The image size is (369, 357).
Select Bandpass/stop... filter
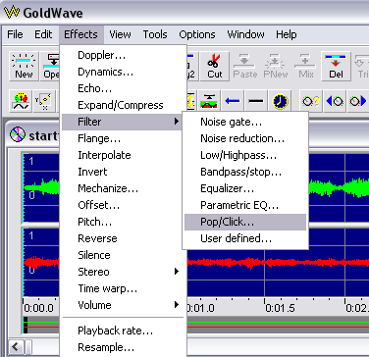[x=245, y=172]
